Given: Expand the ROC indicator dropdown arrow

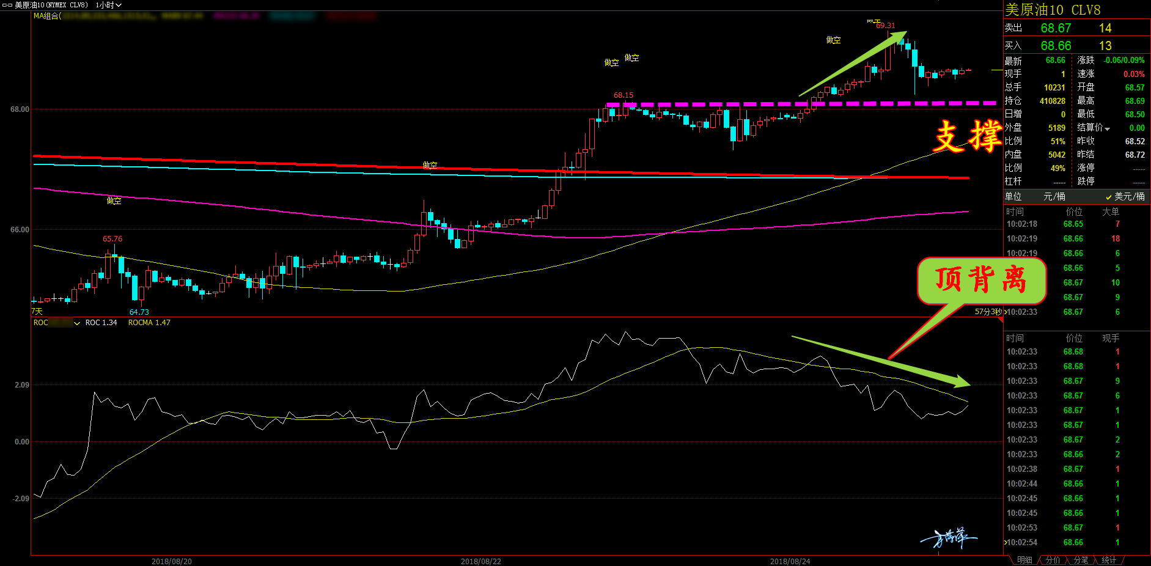Looking at the screenshot, I should tap(77, 323).
